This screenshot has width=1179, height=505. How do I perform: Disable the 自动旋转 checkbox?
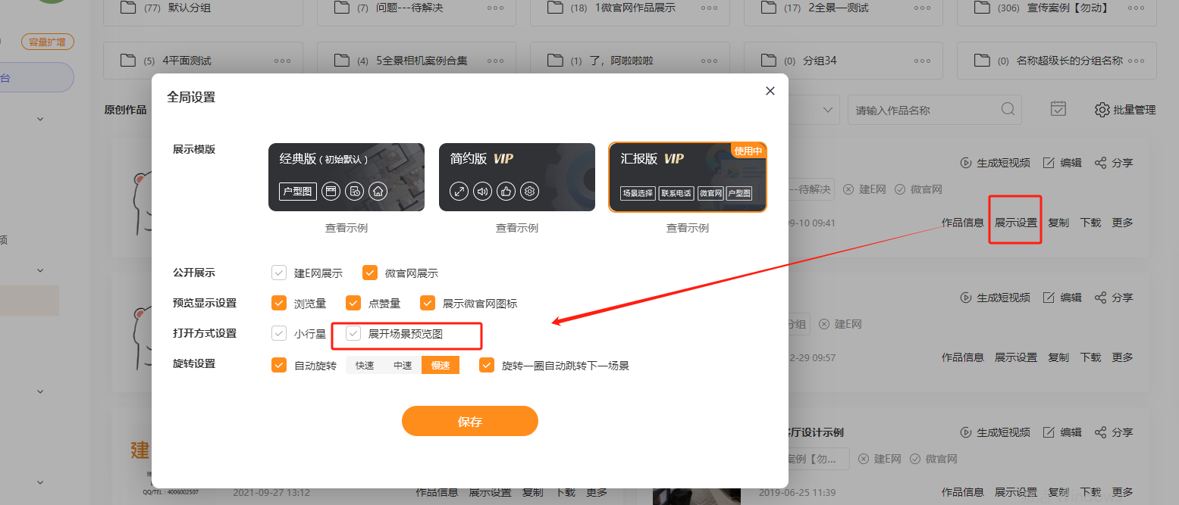pyautogui.click(x=279, y=365)
